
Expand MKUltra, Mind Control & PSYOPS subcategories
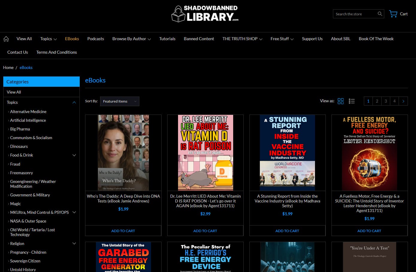[74, 212]
